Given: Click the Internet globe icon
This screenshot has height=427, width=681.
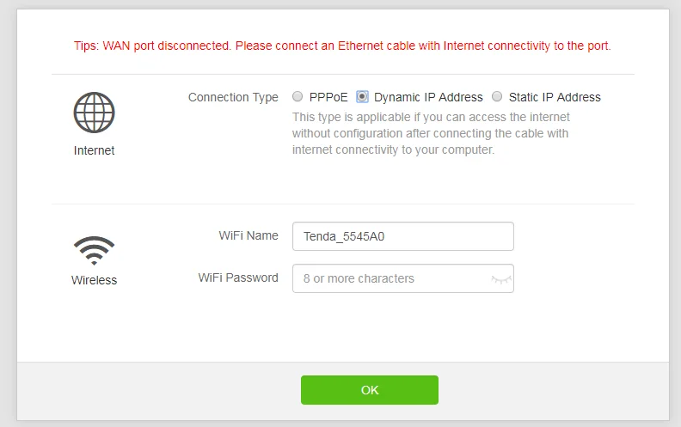Looking at the screenshot, I should [x=94, y=113].
